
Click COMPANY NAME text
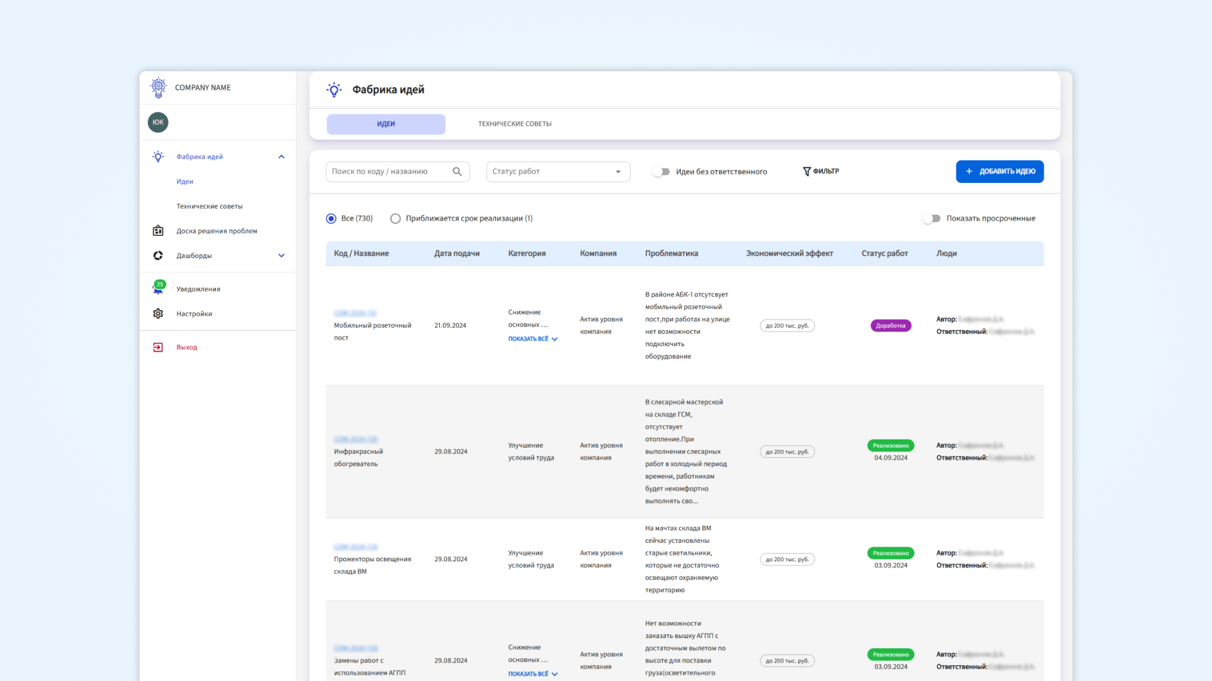tap(203, 88)
